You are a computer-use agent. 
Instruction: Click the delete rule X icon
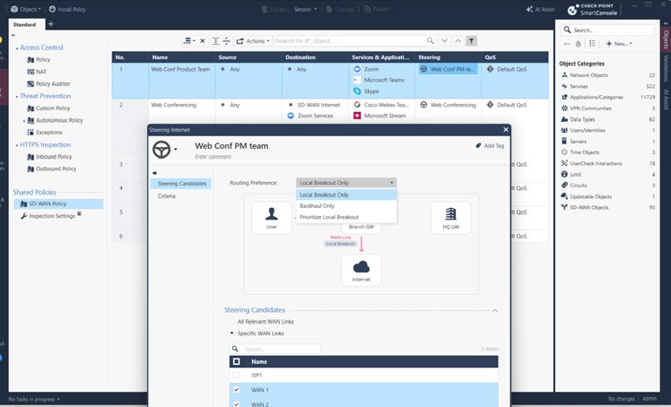click(x=203, y=41)
